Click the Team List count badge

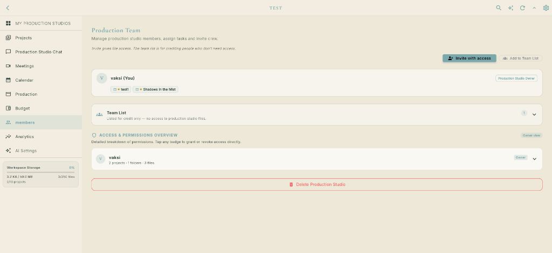click(x=524, y=113)
